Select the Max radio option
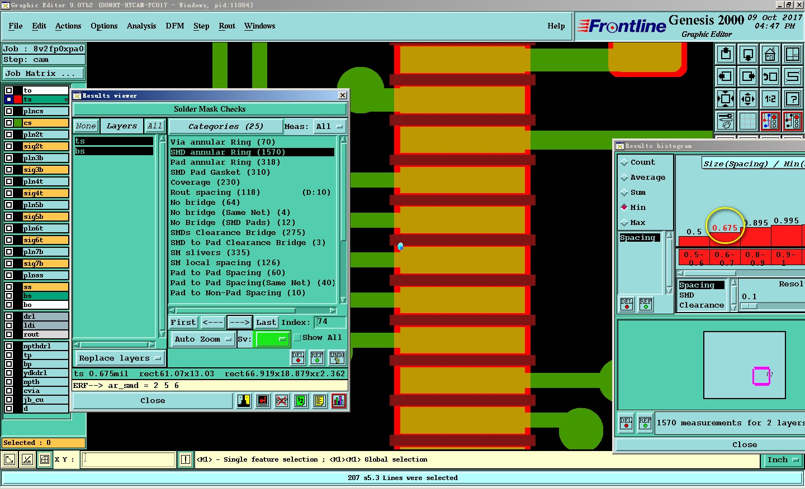 (x=624, y=223)
